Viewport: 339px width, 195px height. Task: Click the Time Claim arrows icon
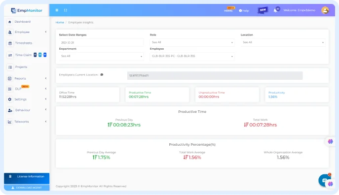tap(10, 55)
